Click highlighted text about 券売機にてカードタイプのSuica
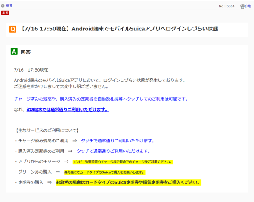This screenshot has width=254, height=202. (x=105, y=172)
